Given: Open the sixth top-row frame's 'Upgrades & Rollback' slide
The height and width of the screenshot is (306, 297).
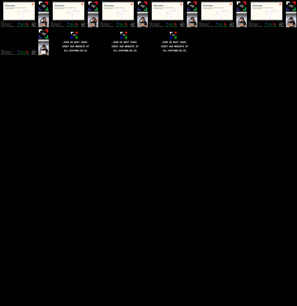Looking at the screenshot, I should coord(266,11).
